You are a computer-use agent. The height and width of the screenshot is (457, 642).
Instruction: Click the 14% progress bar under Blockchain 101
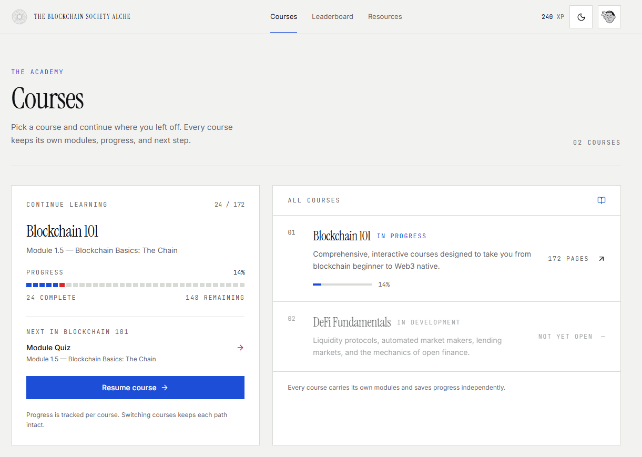pos(342,285)
